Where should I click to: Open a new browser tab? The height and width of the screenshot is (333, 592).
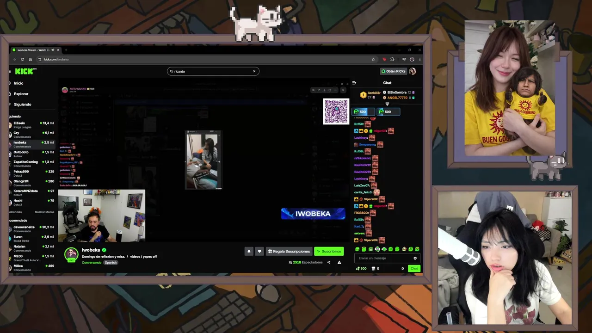(66, 50)
